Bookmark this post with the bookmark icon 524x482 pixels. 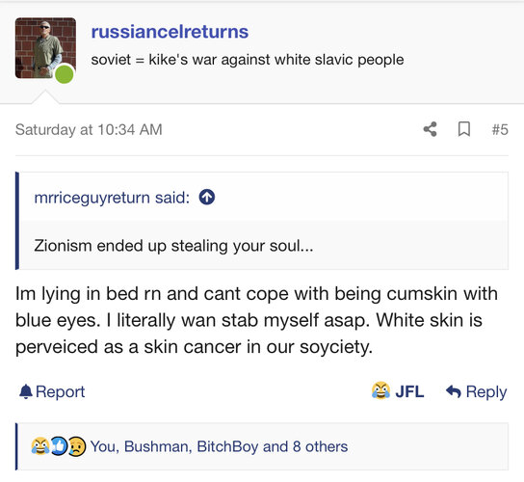tap(464, 129)
